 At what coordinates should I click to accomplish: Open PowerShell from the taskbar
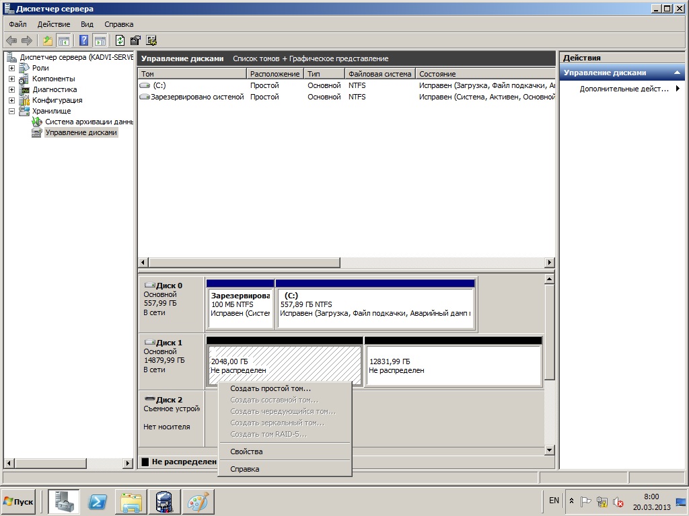[97, 501]
